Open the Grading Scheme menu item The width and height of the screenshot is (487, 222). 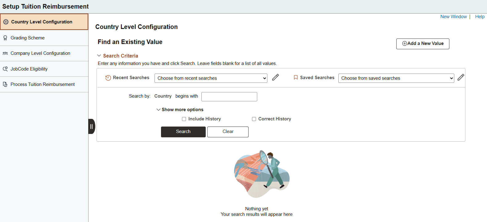click(x=44, y=38)
